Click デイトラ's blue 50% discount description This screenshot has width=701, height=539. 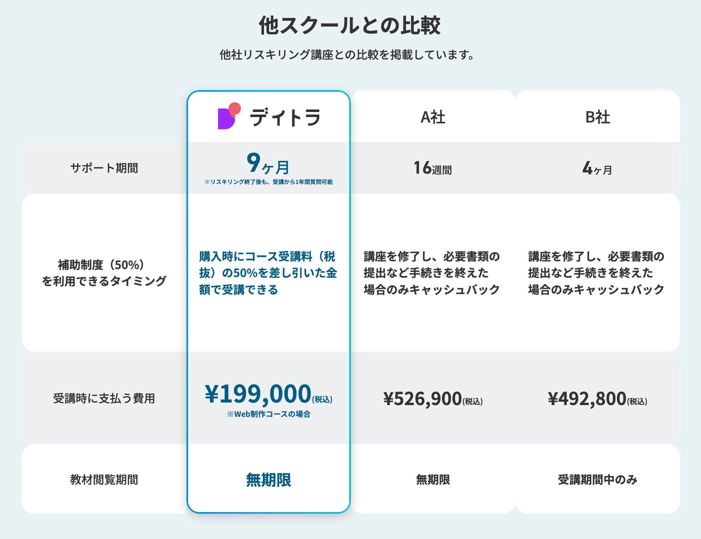point(268,273)
